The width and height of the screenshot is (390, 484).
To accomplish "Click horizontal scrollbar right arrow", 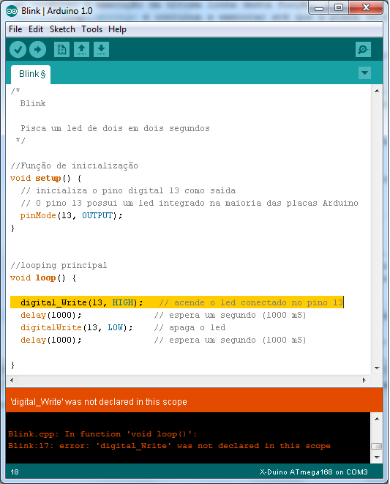I will click(x=364, y=380).
